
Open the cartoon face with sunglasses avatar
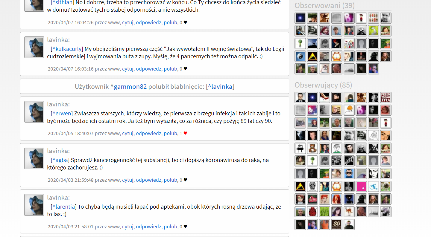pos(349,174)
